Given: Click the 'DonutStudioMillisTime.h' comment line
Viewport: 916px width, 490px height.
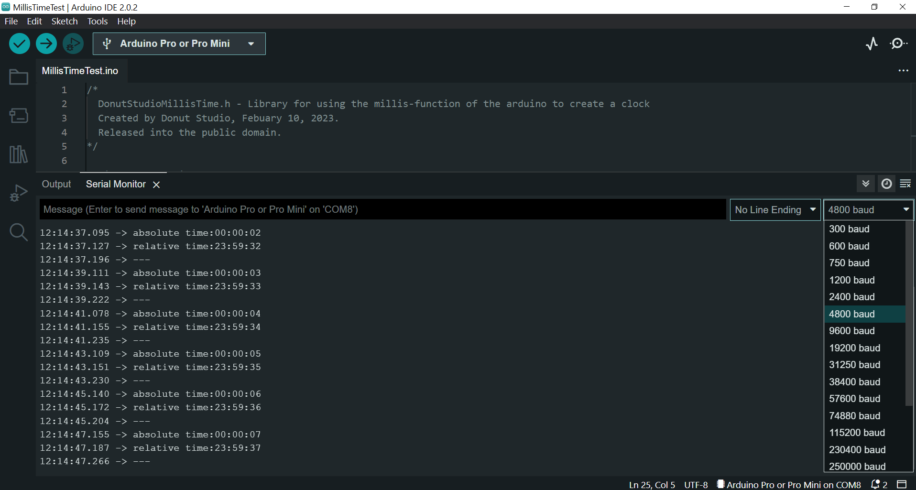Looking at the screenshot, I should click(374, 104).
